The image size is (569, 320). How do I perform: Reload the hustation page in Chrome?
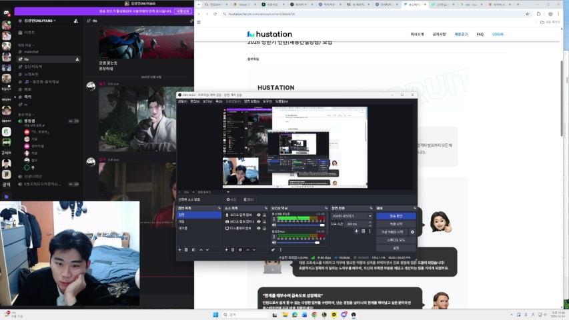click(215, 14)
